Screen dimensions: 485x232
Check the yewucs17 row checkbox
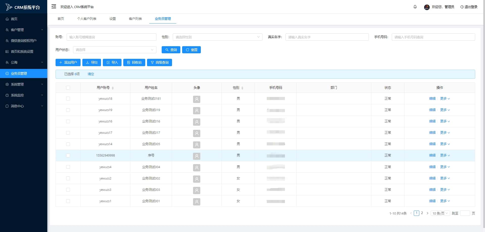point(68,133)
